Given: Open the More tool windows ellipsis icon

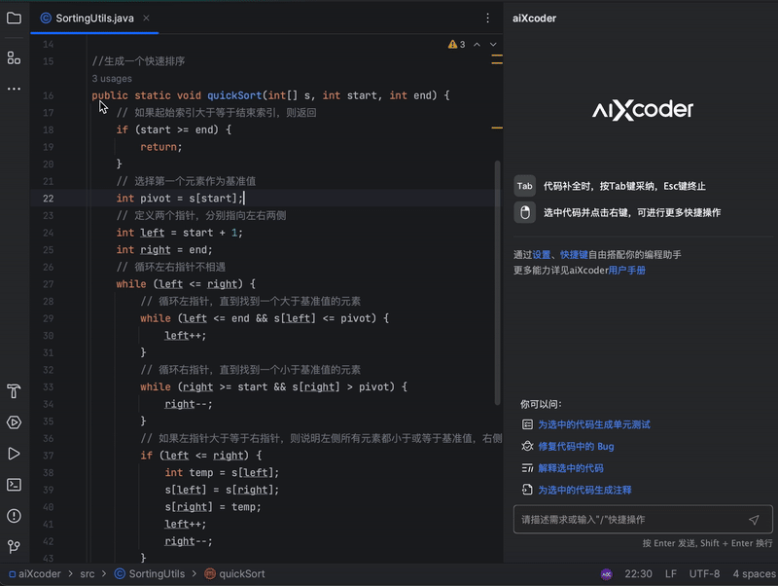Looking at the screenshot, I should click(13, 90).
